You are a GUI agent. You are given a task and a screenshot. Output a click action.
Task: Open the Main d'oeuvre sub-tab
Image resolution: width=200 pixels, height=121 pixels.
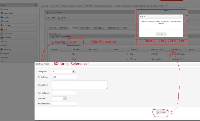click(99, 28)
